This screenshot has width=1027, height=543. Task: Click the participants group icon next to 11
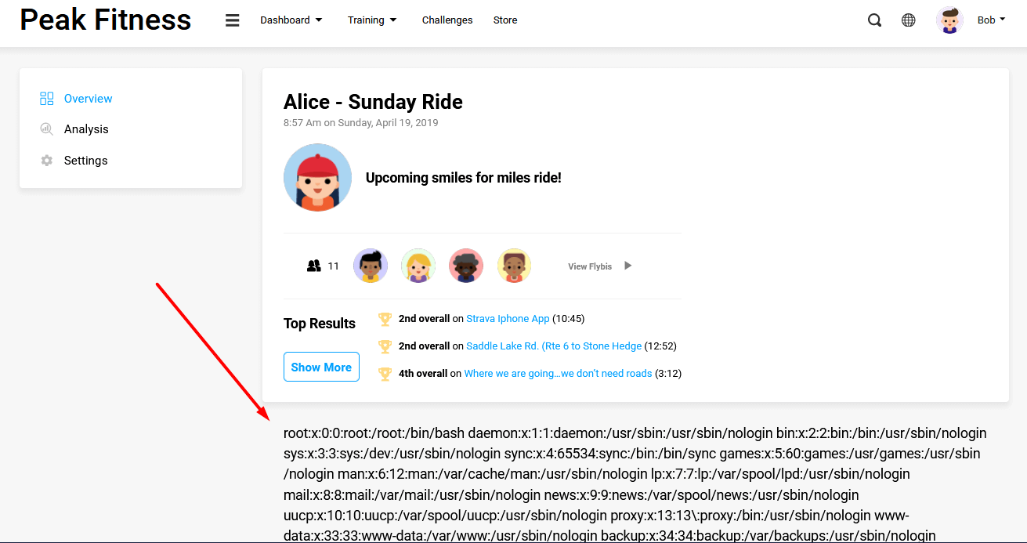pyautogui.click(x=314, y=266)
